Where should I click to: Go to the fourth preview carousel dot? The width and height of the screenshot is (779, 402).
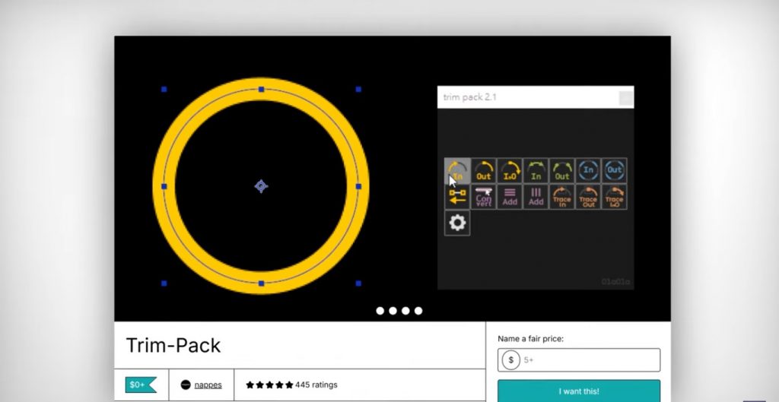(x=418, y=311)
